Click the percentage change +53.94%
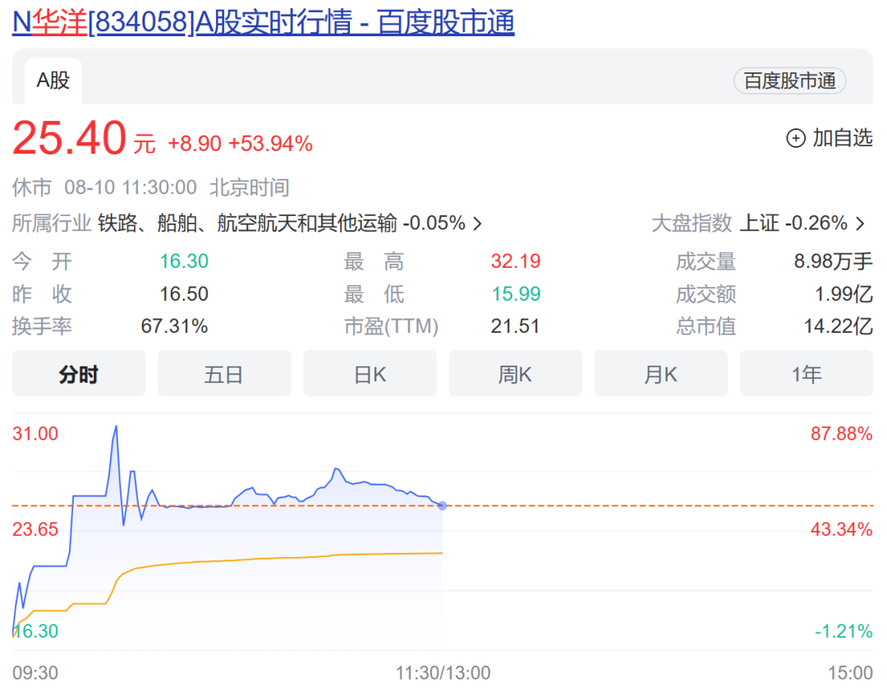 click(270, 144)
